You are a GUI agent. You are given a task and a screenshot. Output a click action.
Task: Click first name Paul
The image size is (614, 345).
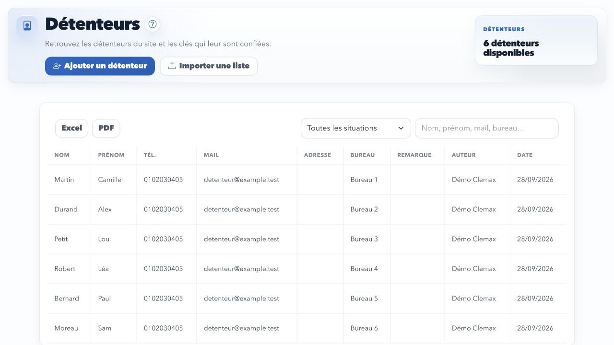[x=105, y=299]
